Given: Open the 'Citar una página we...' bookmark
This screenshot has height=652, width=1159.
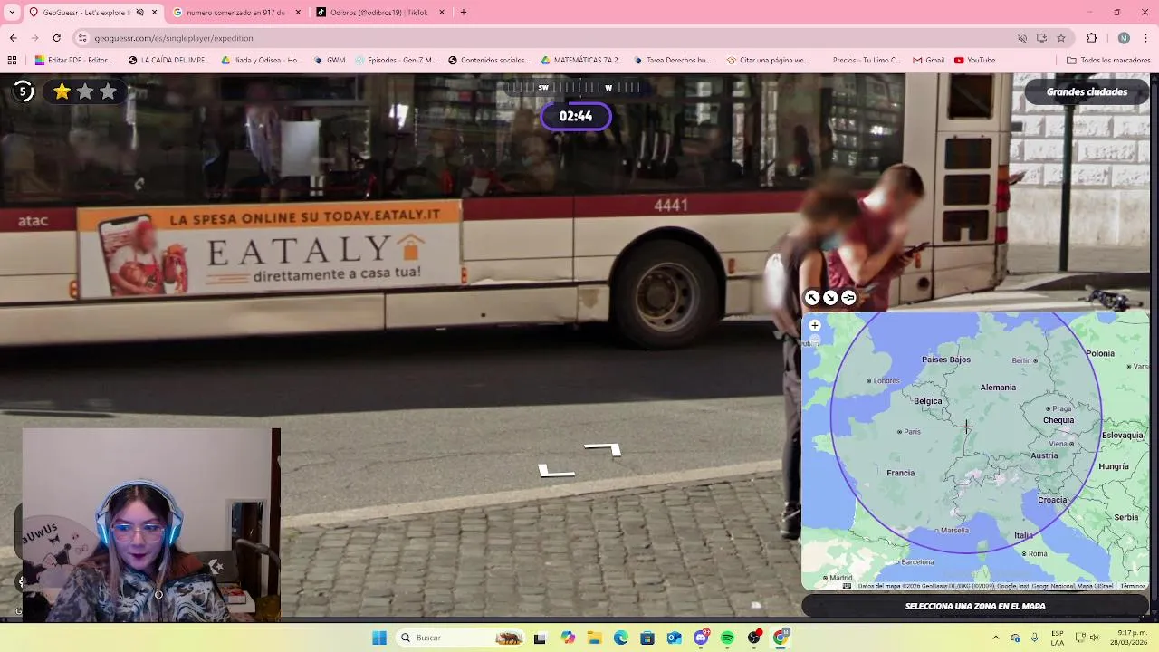Looking at the screenshot, I should pos(768,61).
